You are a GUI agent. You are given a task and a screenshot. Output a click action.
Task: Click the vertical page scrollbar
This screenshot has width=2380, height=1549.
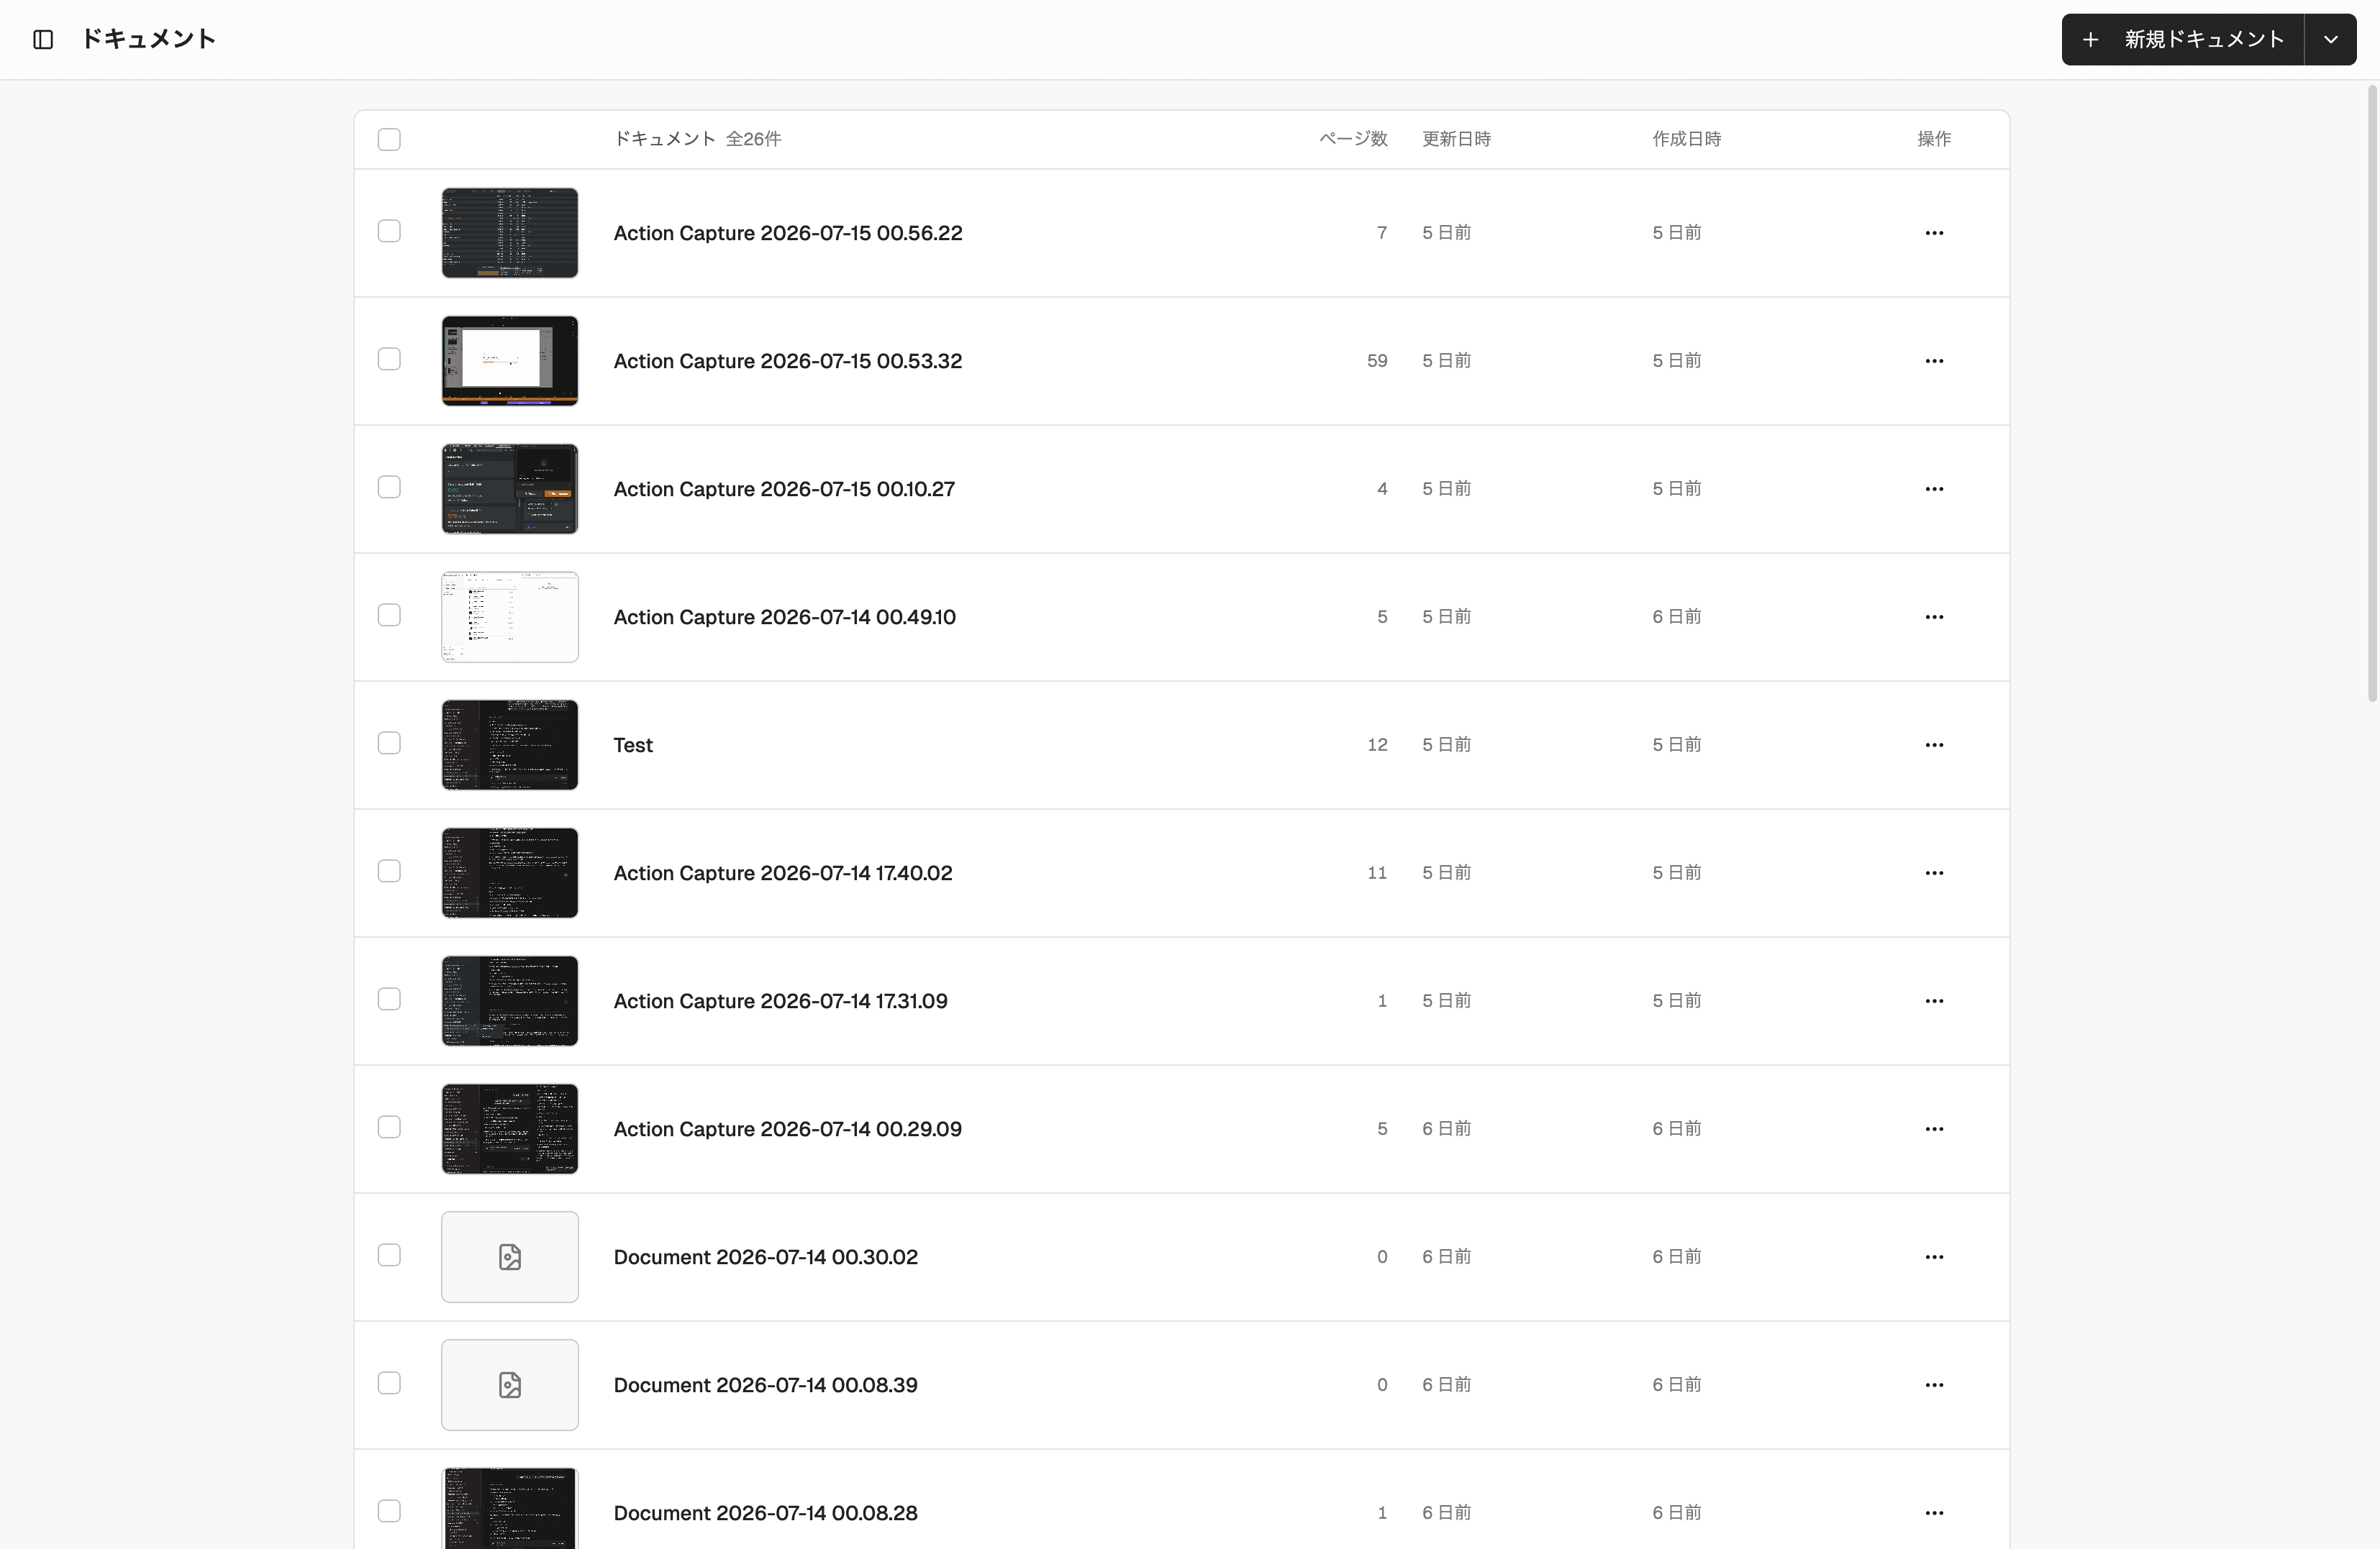pos(2372,394)
